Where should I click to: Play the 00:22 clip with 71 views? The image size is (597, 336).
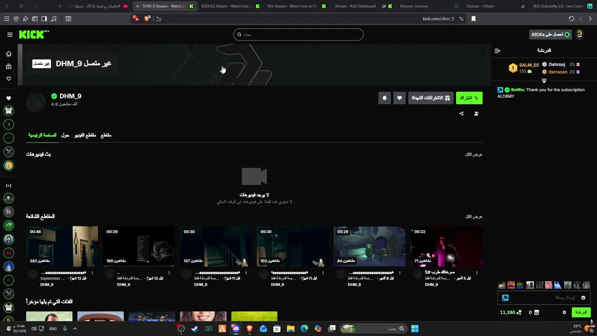point(446,246)
